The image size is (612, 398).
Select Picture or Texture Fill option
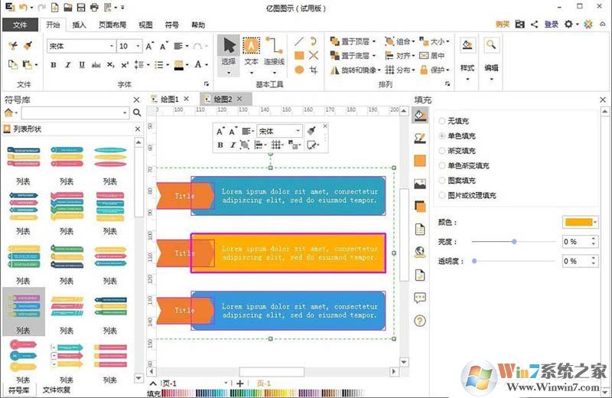click(x=442, y=195)
